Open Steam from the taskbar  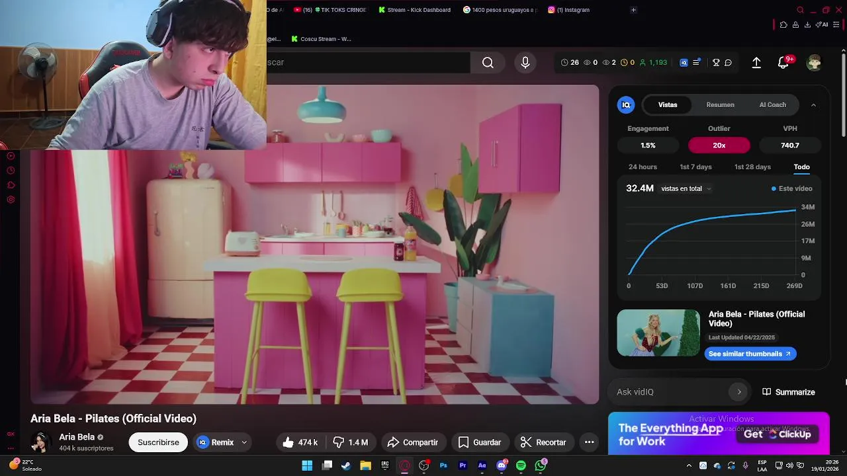point(346,465)
